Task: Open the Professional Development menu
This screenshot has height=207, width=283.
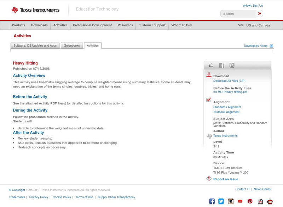Action: [92, 25]
